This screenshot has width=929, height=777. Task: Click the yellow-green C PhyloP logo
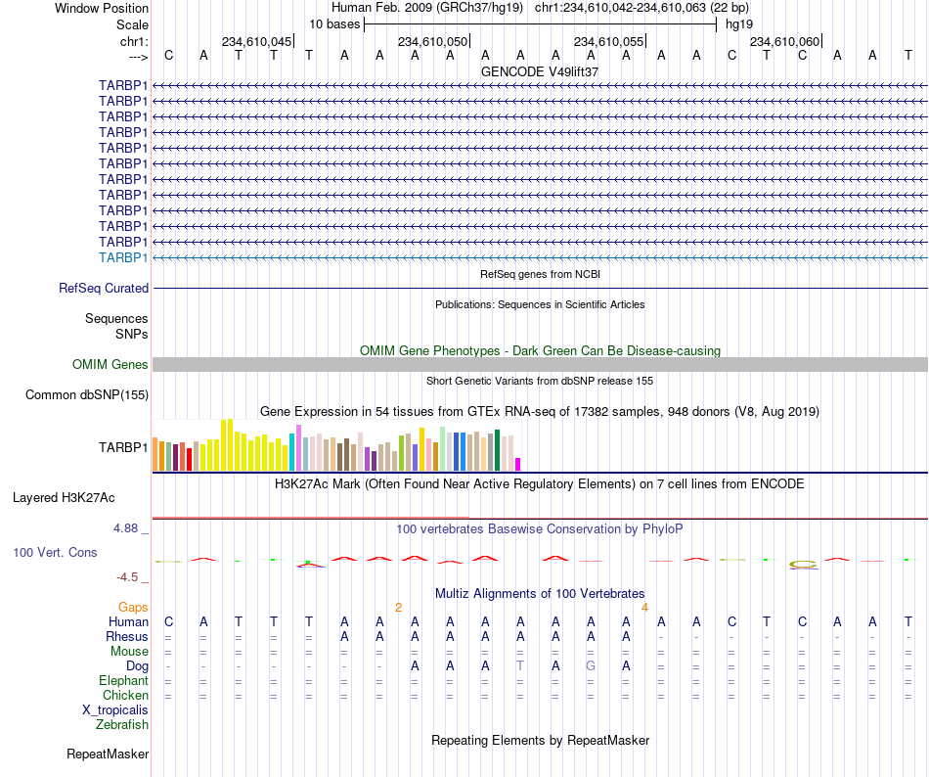point(803,565)
